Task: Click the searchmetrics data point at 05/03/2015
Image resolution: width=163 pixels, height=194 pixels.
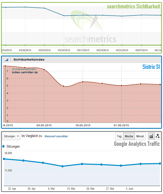Action: [45, 8]
